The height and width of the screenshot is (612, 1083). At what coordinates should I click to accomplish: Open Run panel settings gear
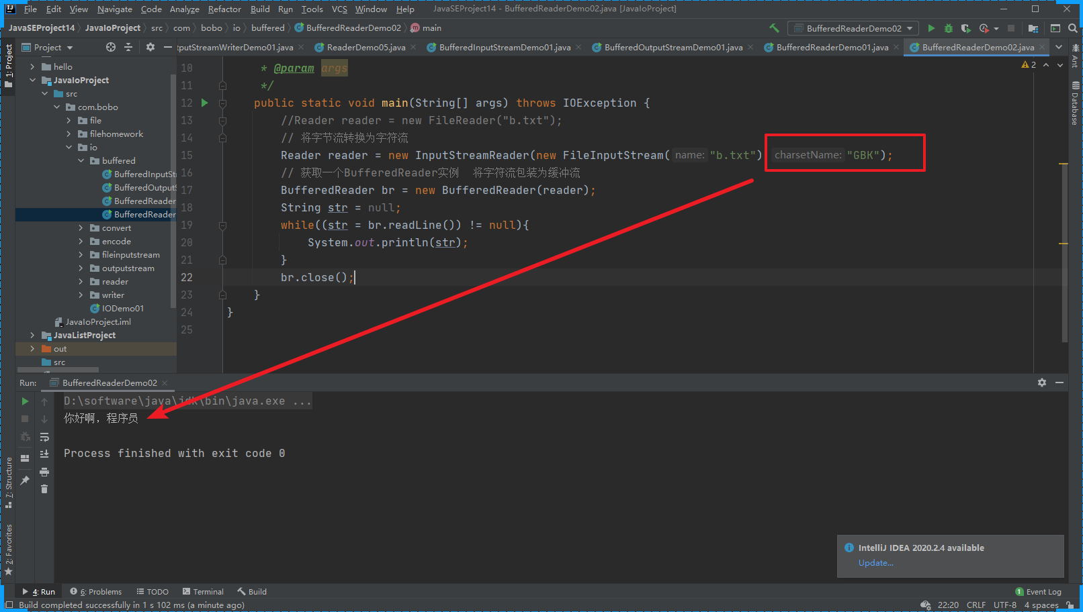pyautogui.click(x=1042, y=382)
